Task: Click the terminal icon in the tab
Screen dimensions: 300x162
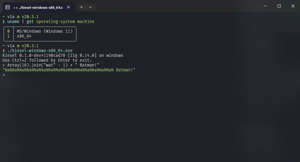Action: 8,7
